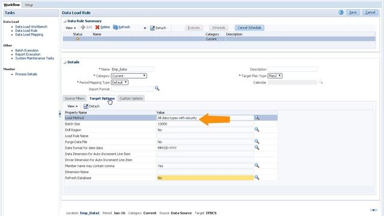Viewport: 384px width, 216px height.
Task: Click the Value column header
Action: pos(161,112)
